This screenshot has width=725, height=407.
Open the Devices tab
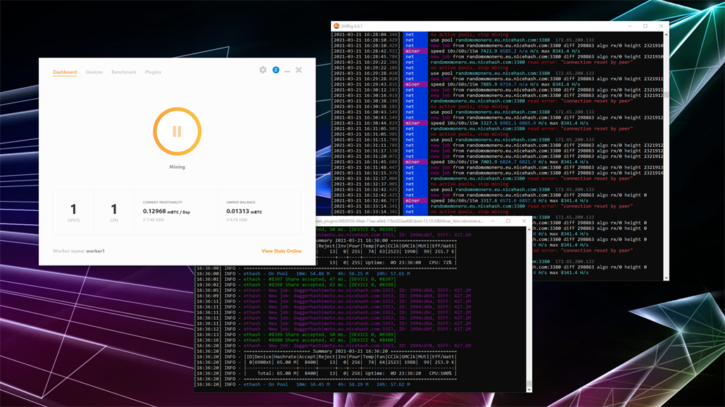[x=94, y=72]
